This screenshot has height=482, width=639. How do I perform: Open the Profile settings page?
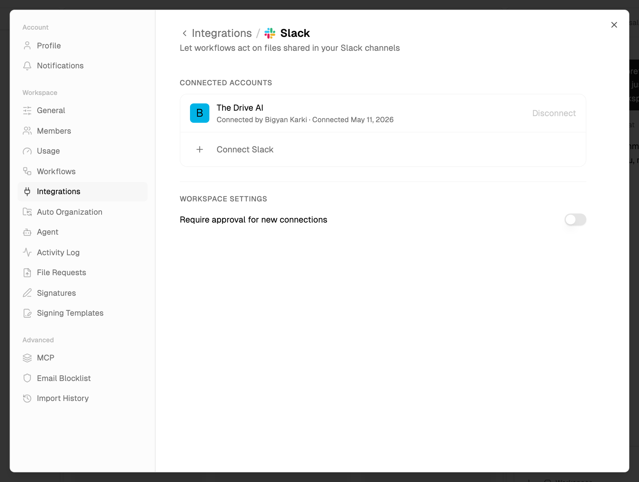click(82, 46)
